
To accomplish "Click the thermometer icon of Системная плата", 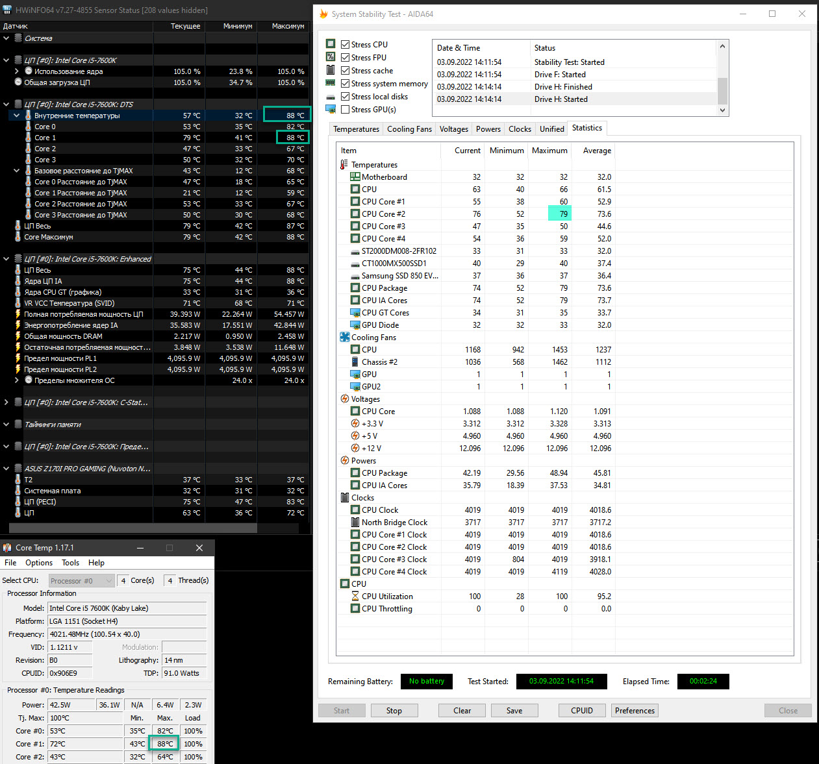I will [x=18, y=491].
